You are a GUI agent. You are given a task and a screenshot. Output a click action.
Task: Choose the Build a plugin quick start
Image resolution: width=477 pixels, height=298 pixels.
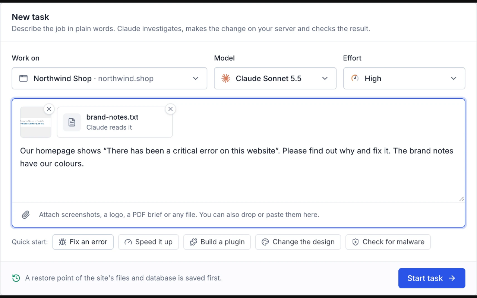click(217, 242)
